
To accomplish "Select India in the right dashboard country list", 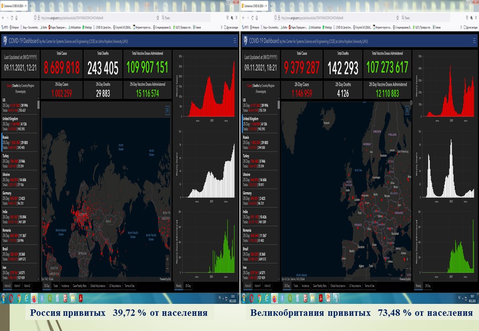I will point(260,217).
